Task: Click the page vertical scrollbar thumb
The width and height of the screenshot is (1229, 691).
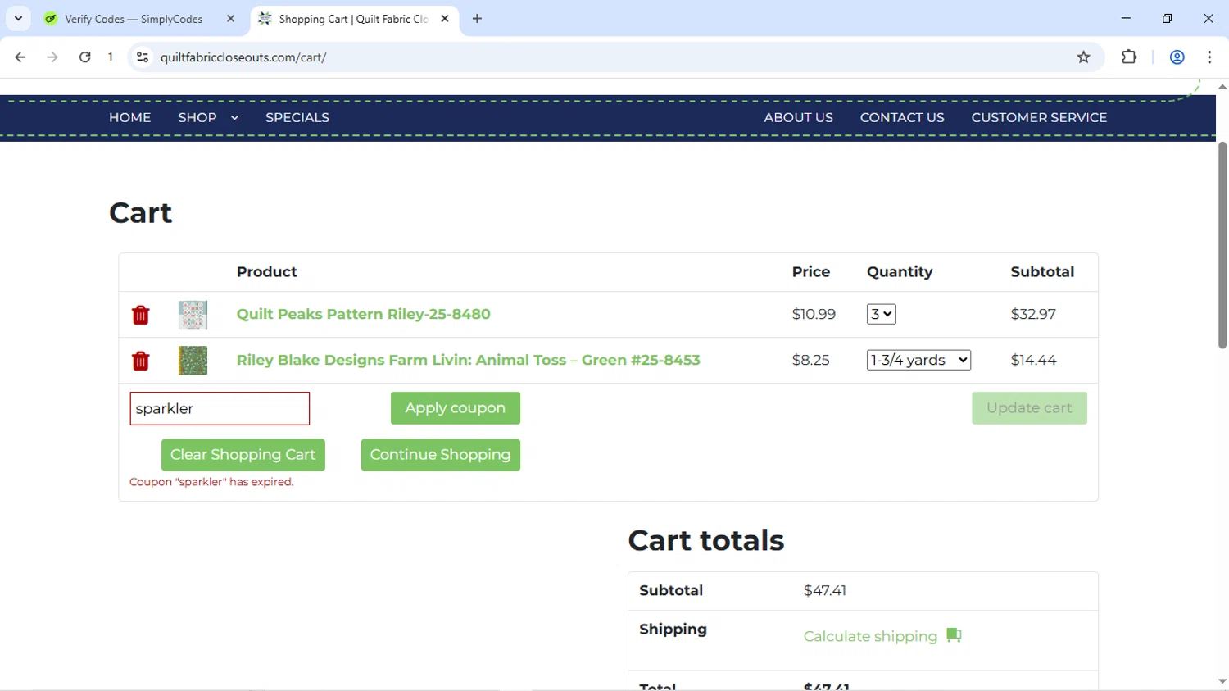Action: click(1222, 246)
